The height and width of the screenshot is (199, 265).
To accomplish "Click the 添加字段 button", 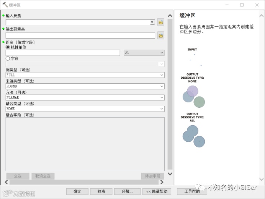I will pos(153,176).
